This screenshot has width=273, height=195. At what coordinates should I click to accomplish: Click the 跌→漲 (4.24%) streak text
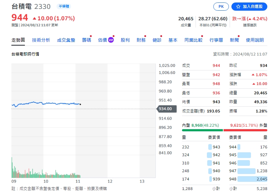[250, 19]
